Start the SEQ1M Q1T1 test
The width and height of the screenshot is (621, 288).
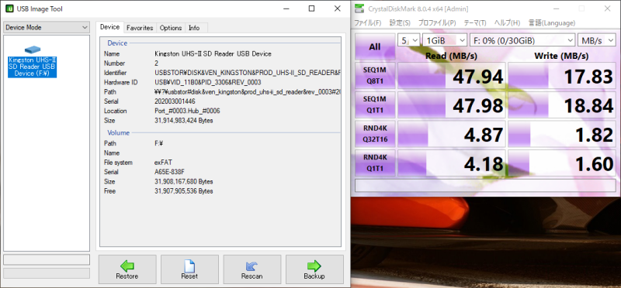click(375, 105)
